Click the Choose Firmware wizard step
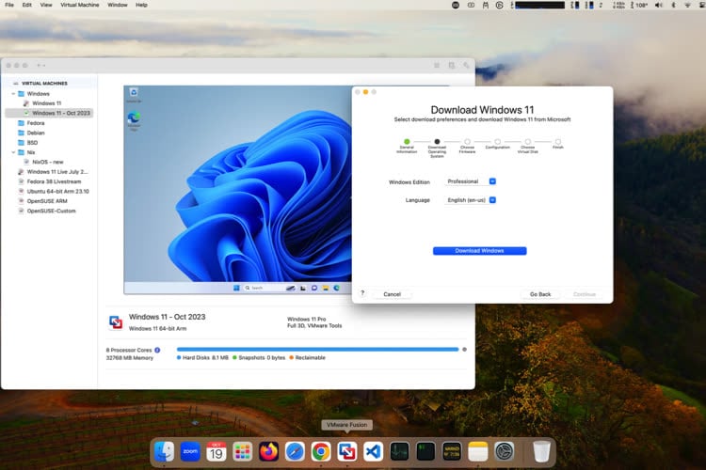Screen dimensions: 706x470 467,147
